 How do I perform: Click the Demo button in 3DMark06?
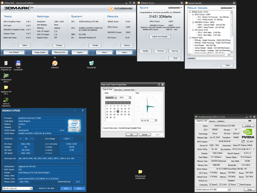(104, 53)
